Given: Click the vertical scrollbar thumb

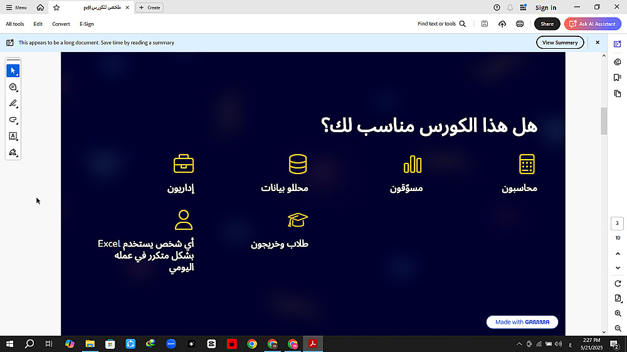Looking at the screenshot, I should [x=604, y=121].
